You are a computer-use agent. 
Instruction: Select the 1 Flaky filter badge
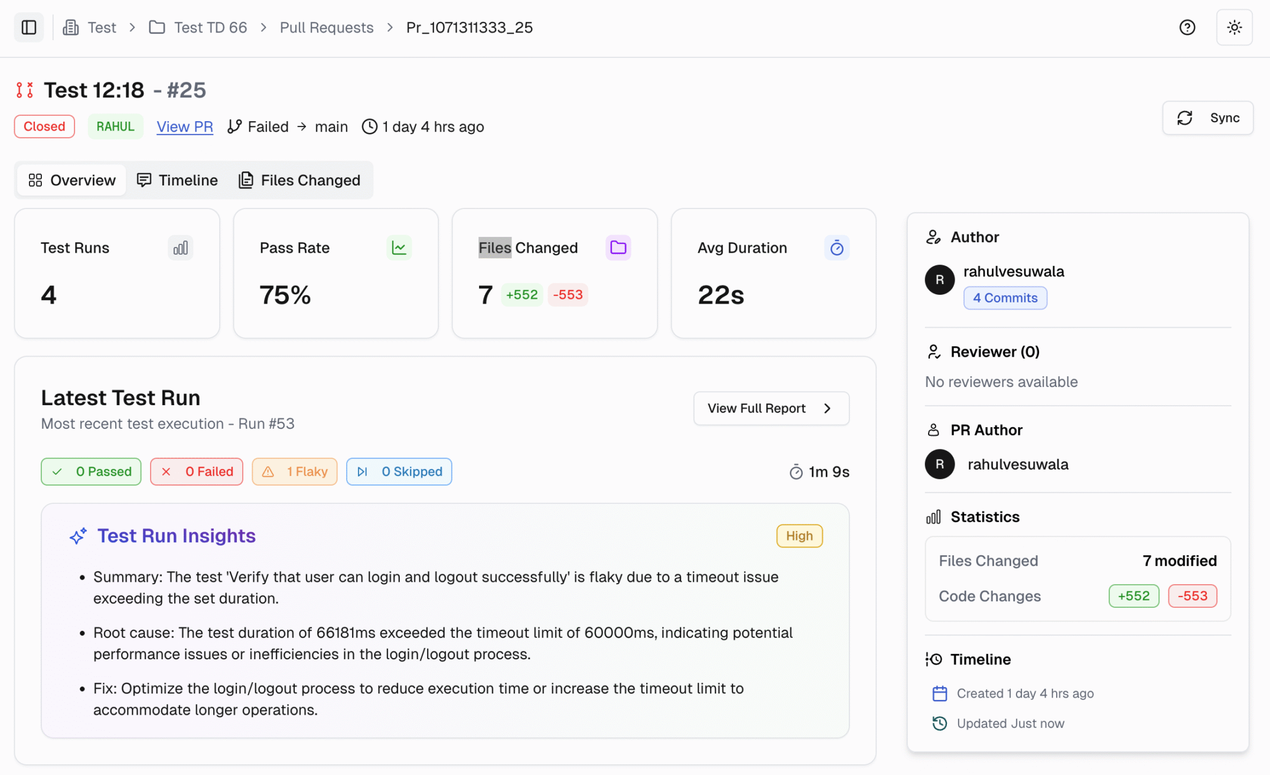point(295,471)
